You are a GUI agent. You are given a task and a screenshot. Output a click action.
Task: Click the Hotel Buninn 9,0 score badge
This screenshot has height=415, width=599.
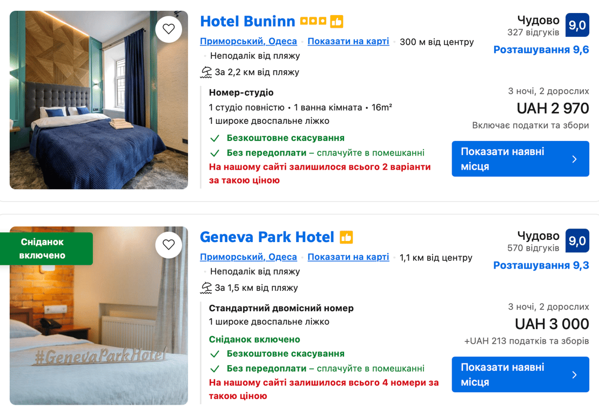(577, 25)
